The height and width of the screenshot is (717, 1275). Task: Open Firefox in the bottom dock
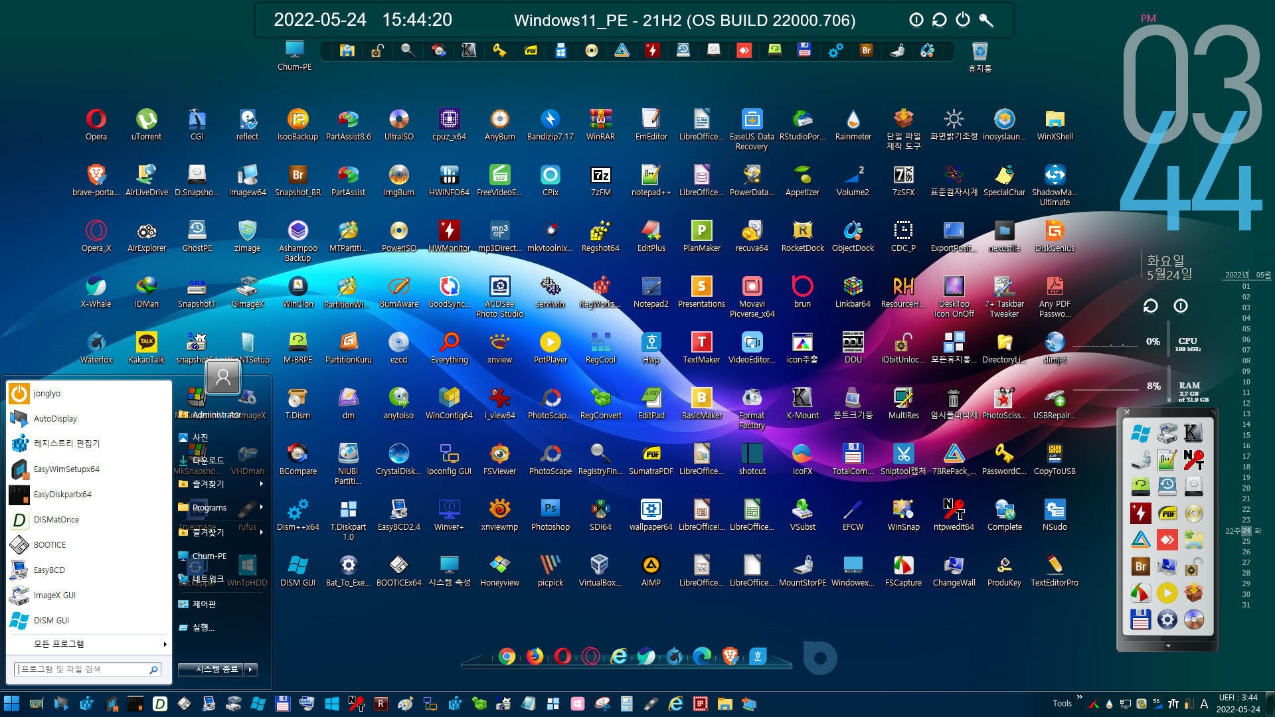(535, 657)
